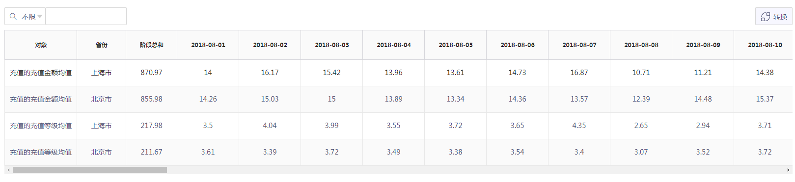Click the 对象 column header
This screenshot has height=182, width=795.
[41, 45]
